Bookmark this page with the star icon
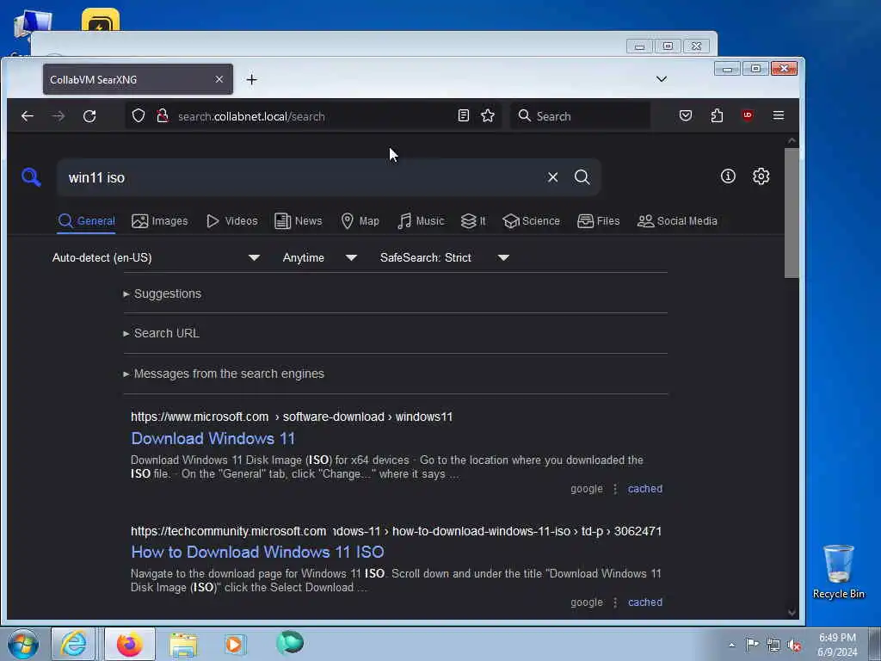Image resolution: width=881 pixels, height=661 pixels. 488,116
